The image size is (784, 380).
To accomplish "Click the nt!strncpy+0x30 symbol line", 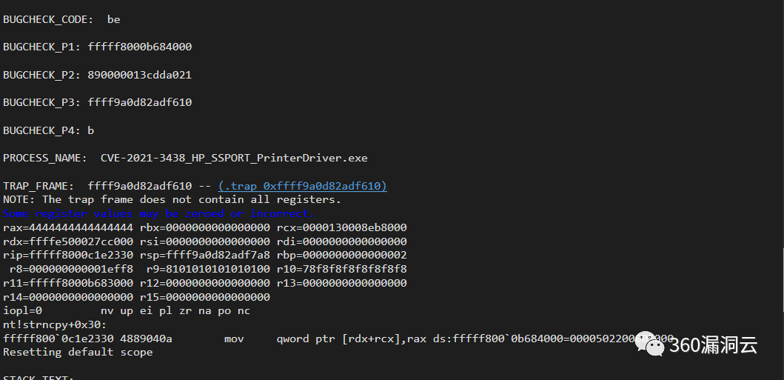I will pyautogui.click(x=55, y=325).
